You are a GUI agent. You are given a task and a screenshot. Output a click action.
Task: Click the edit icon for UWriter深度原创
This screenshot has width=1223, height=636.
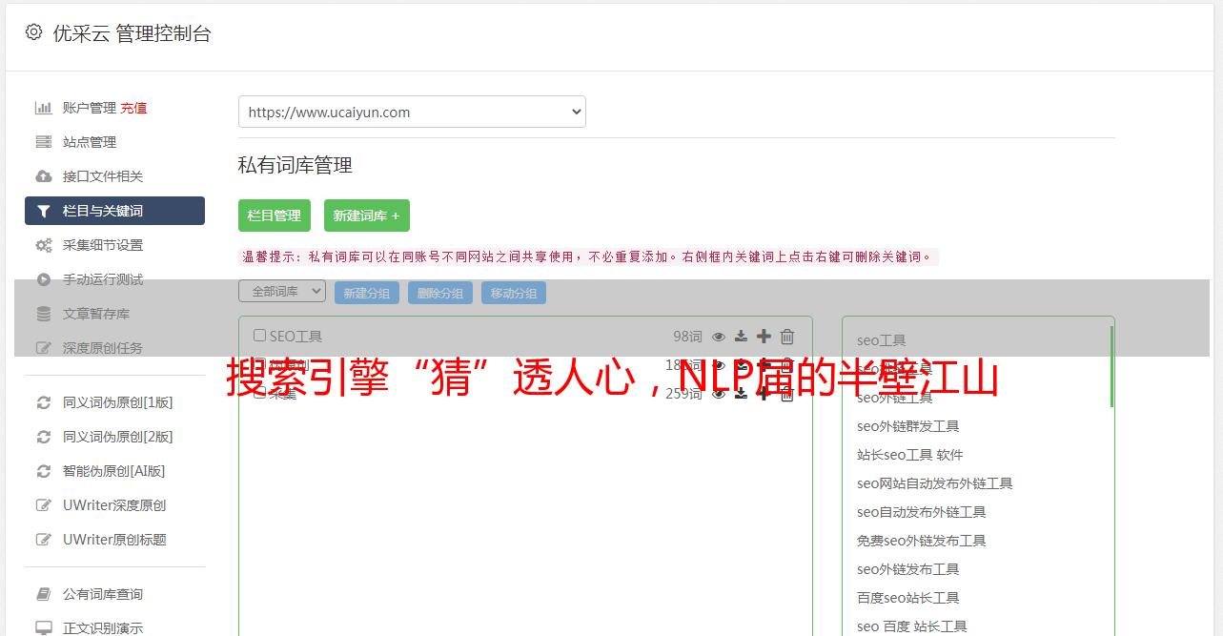43,505
